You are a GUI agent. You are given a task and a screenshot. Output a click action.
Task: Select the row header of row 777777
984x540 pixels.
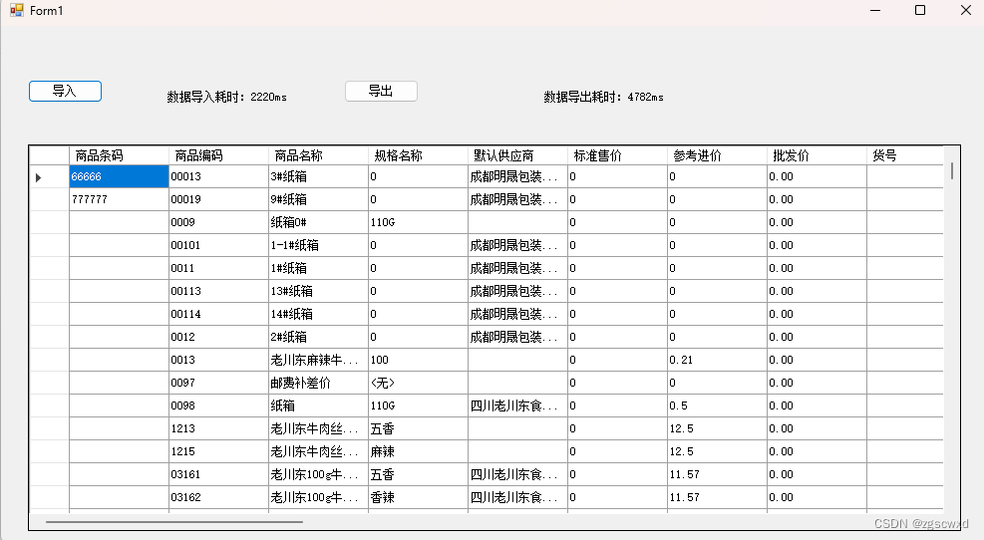50,199
